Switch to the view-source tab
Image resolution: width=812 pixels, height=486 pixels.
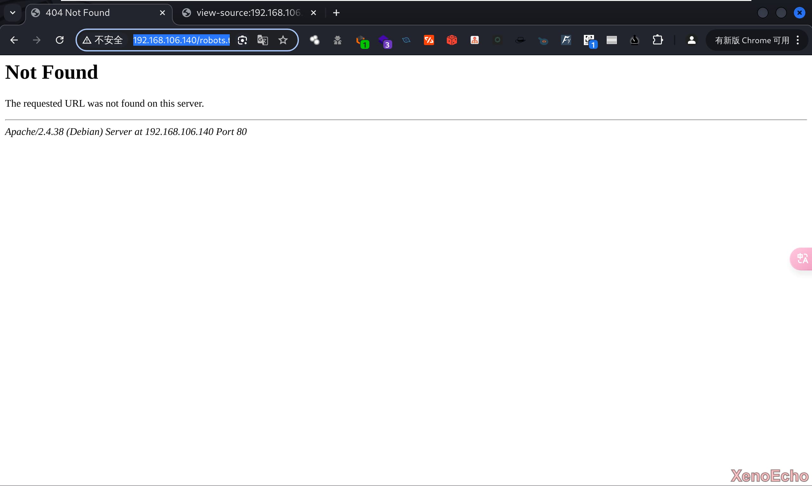tap(248, 13)
